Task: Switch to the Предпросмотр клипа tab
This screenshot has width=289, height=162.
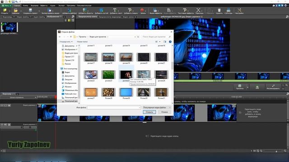Action: click(x=87, y=17)
